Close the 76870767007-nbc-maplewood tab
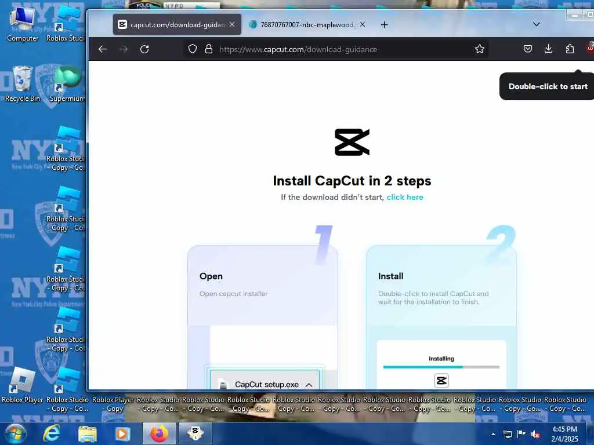This screenshot has width=594, height=445. click(363, 24)
